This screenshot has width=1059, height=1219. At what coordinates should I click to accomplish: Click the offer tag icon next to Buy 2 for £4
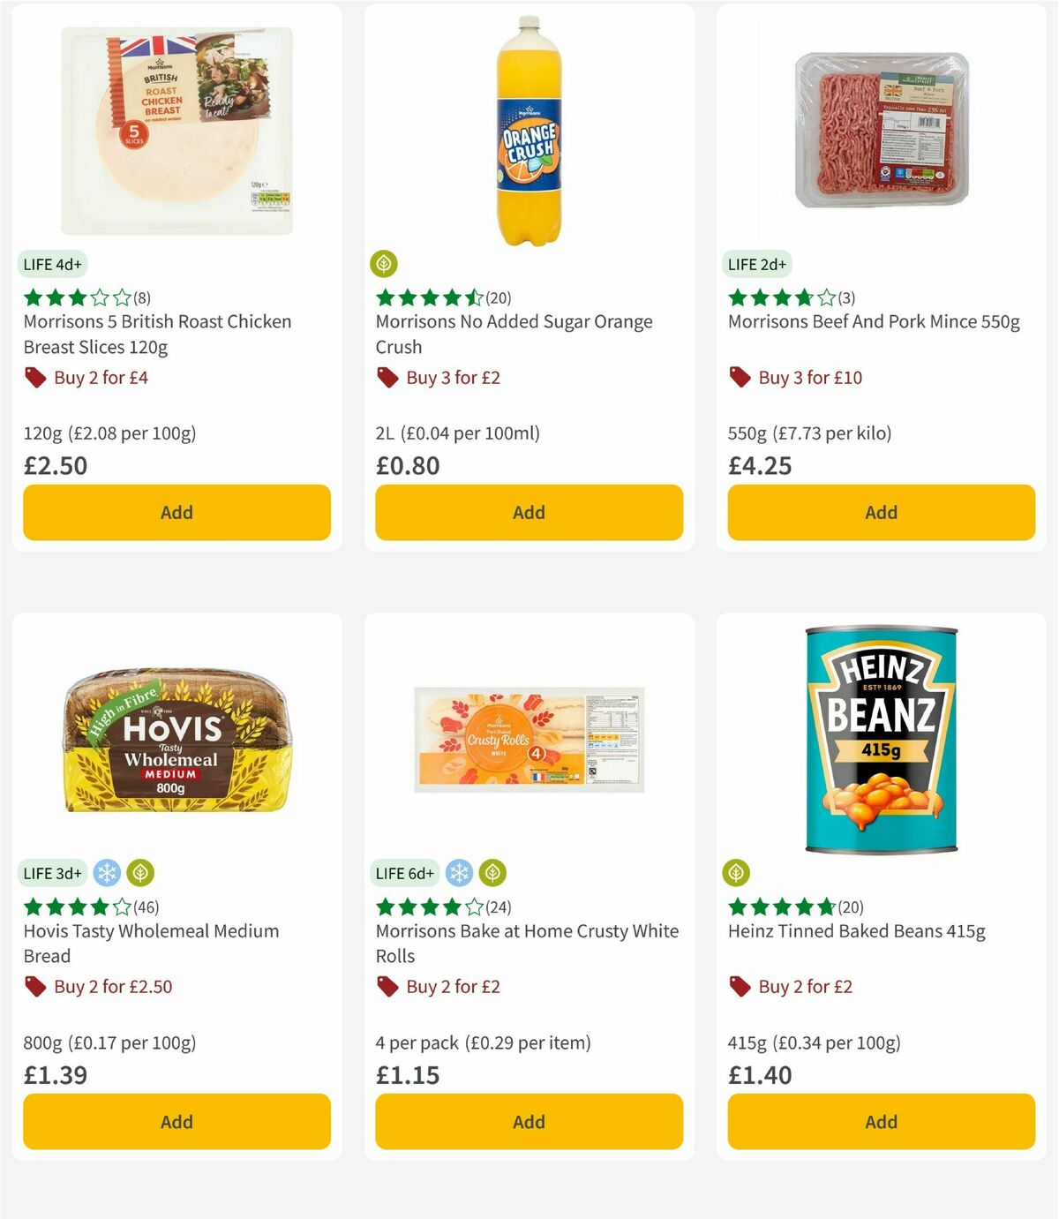tap(35, 377)
